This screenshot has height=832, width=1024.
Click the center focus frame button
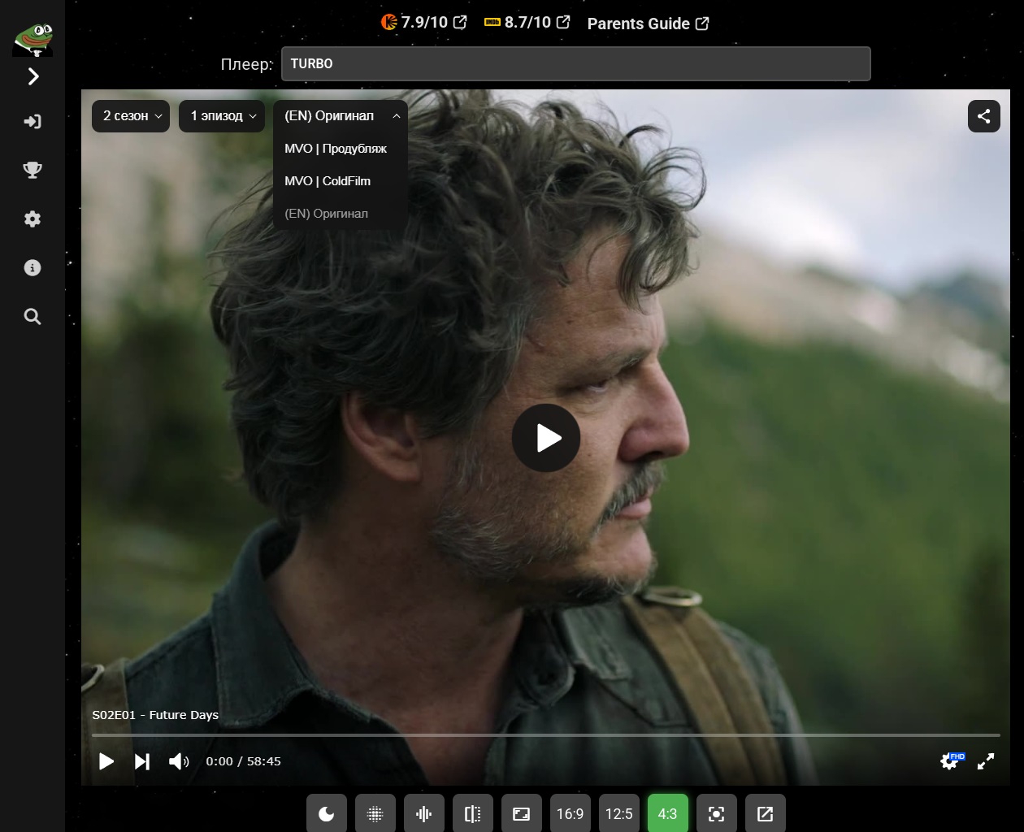[x=717, y=813]
